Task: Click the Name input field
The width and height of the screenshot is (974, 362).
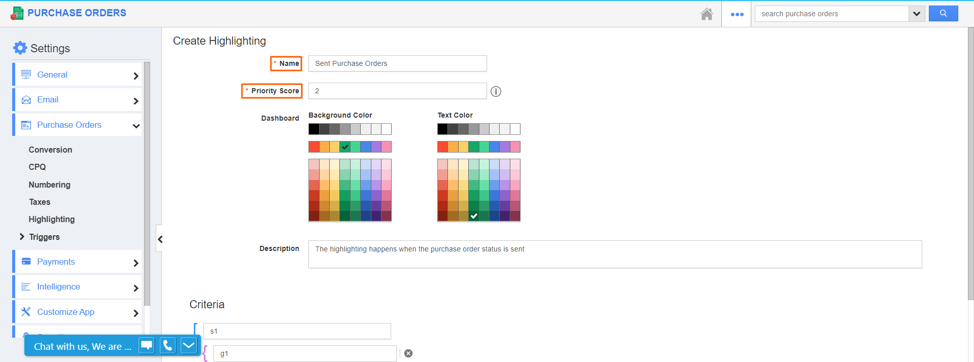Action: (397, 63)
